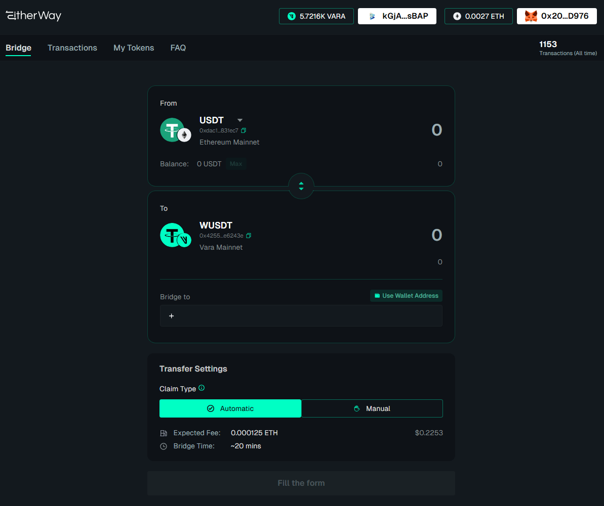Click the ~20 mins bridge time value
604x506 pixels.
[x=246, y=446]
